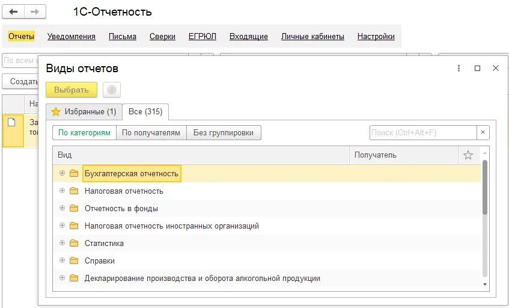Expand the Отчетность в фонды category
Viewport: 509px width, 308px height.
click(x=62, y=208)
